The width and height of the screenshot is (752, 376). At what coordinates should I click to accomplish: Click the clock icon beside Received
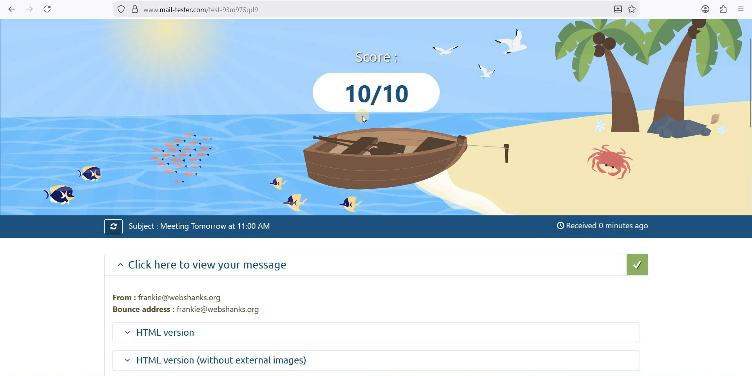coord(560,226)
